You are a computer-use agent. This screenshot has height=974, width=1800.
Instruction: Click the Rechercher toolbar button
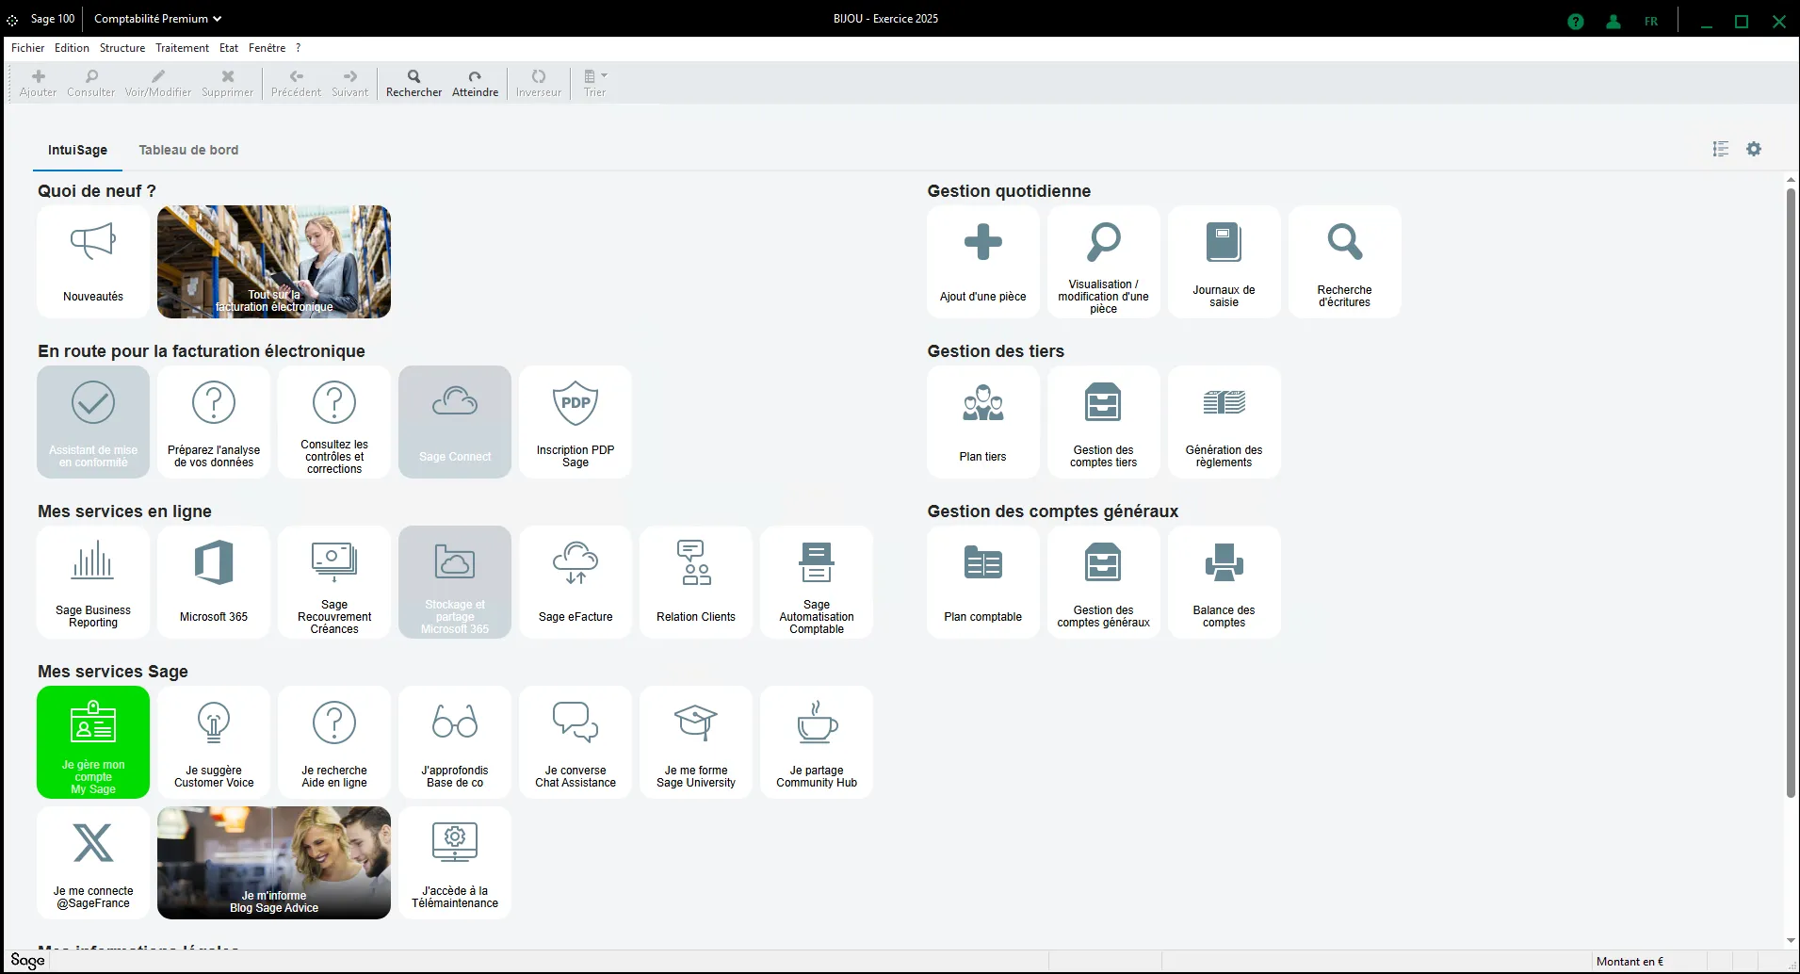point(414,83)
